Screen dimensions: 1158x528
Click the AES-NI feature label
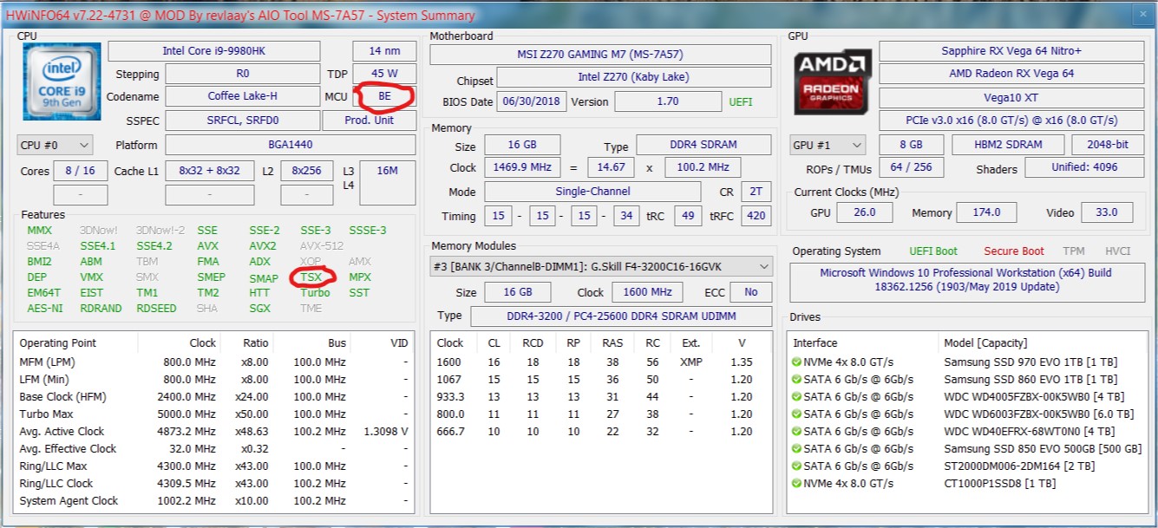(45, 309)
